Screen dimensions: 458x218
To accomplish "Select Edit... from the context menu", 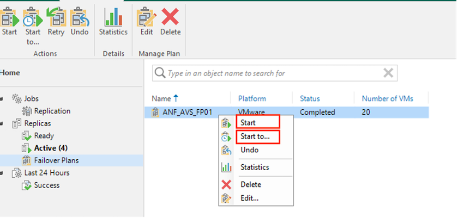I will (250, 198).
